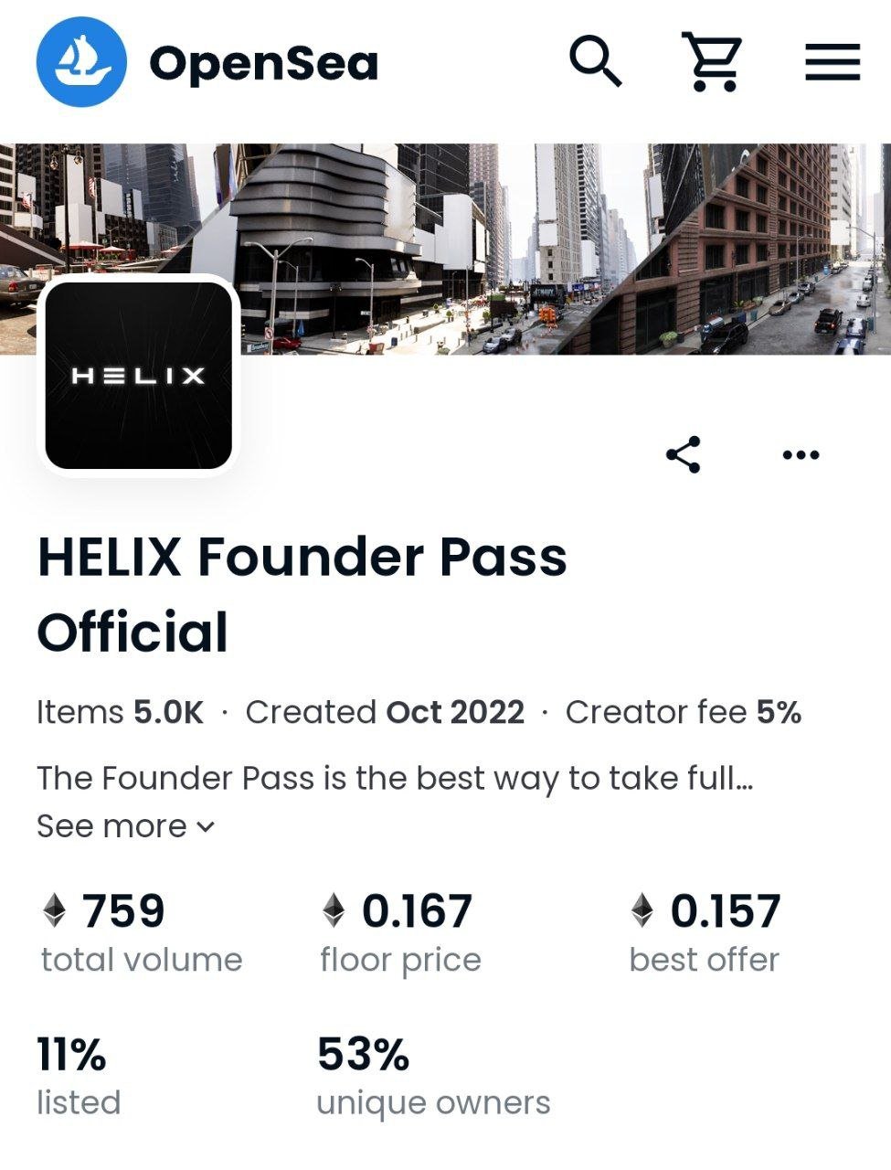Select the 759 total volume stat
Image resolution: width=891 pixels, height=1170 pixels.
(142, 933)
